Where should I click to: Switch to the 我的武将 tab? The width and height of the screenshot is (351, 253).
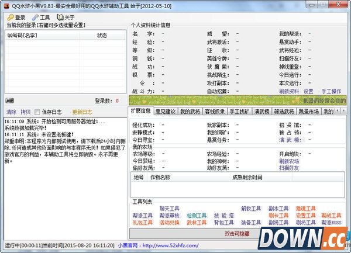pos(190,111)
